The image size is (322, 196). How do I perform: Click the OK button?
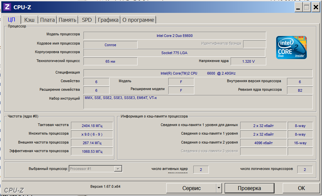301,188
